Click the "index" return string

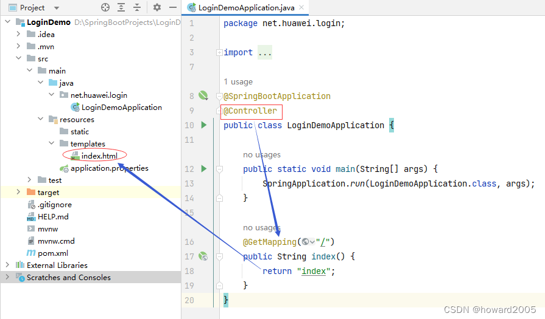314,271
